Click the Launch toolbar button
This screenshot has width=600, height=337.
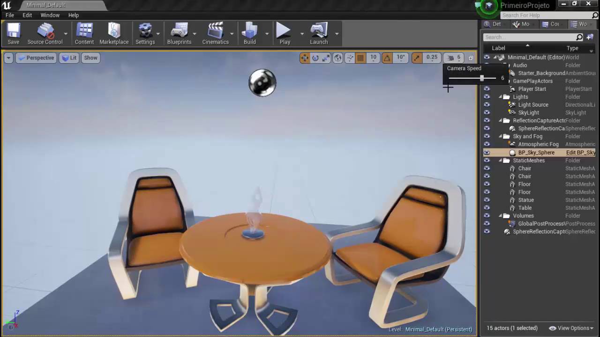[319, 33]
